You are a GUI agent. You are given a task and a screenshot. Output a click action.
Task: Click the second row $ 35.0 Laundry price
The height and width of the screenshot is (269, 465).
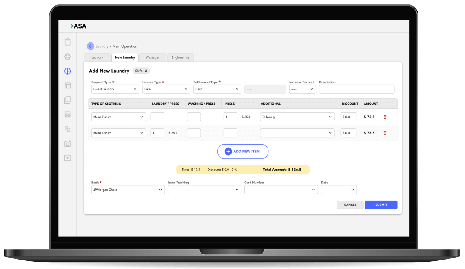pos(173,133)
